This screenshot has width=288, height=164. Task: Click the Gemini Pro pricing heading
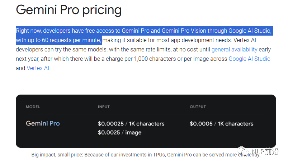tap(69, 10)
